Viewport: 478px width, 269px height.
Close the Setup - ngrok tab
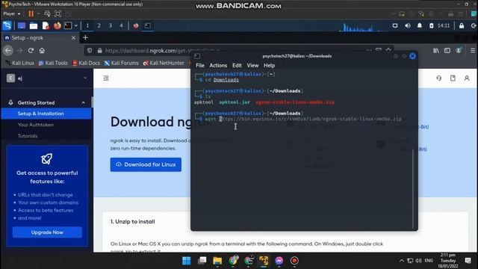(73, 38)
